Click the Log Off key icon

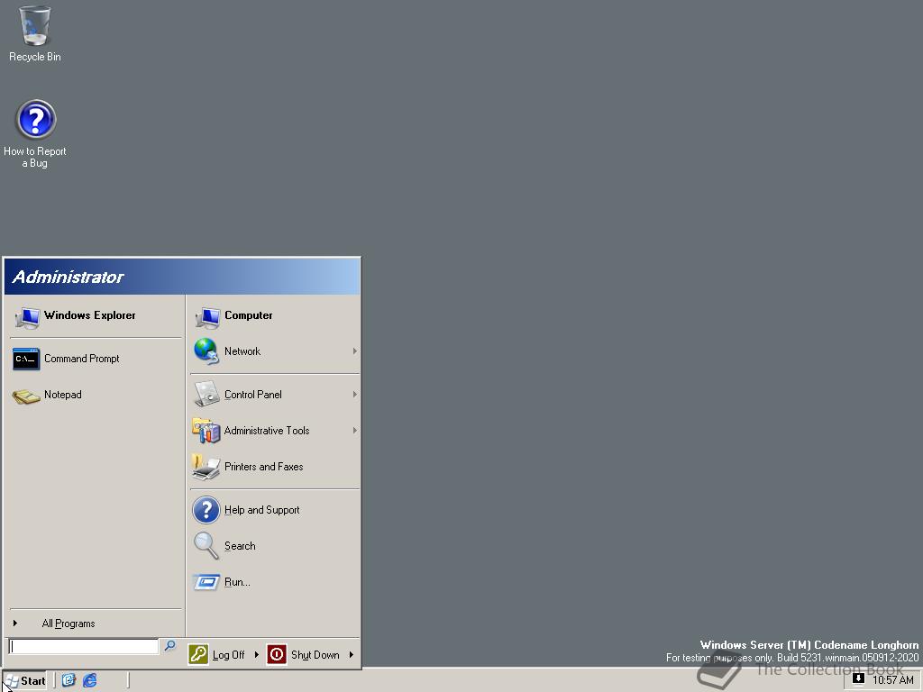click(198, 654)
